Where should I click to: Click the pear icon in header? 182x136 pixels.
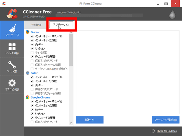172,14
